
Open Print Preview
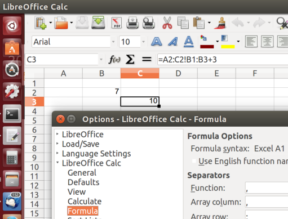coord(149,23)
